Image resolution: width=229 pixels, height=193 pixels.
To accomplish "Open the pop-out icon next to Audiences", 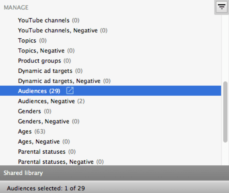I will click(70, 91).
